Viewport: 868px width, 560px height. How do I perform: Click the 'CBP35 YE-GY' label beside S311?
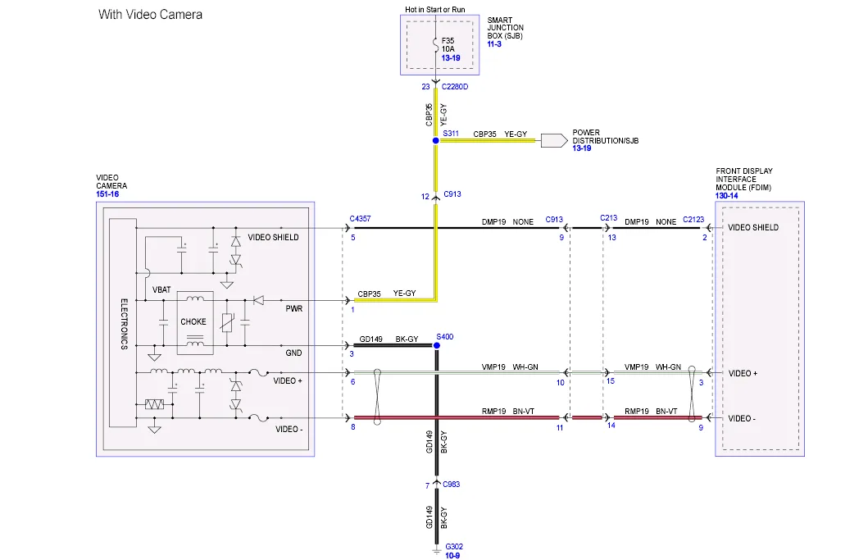coord(500,134)
